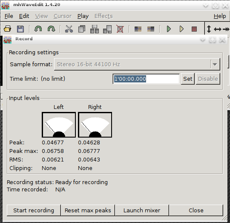Screen dimensions: 230x223
Task: Click the Paste icon in toolbar
Action: 95,29
